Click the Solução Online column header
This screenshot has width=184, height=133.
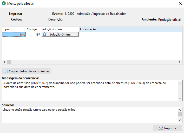tap(60, 29)
